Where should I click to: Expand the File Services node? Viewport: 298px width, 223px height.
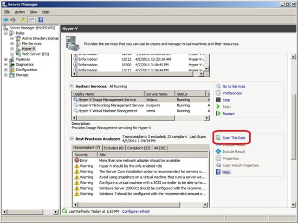[12, 43]
